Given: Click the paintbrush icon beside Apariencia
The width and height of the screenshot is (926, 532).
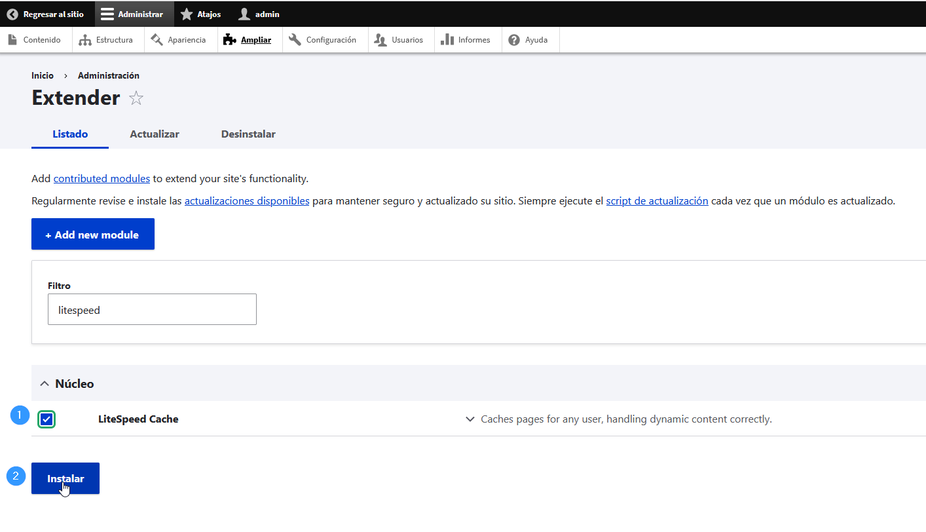Looking at the screenshot, I should tap(157, 40).
